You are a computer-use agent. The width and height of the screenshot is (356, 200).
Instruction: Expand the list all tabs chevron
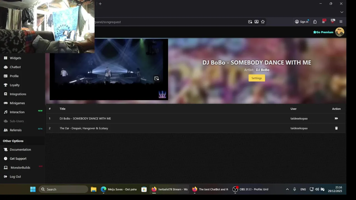pos(342,12)
